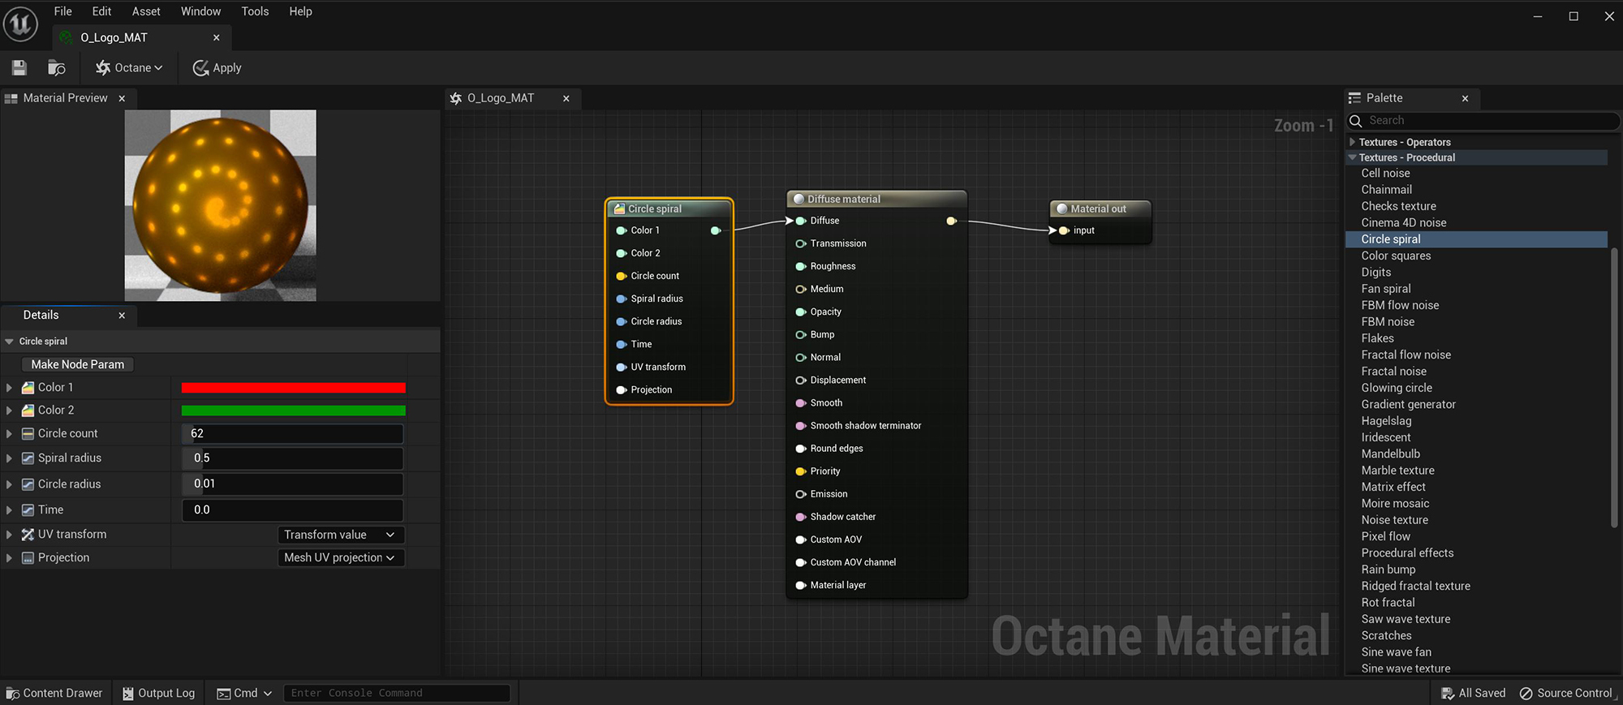Select the Diffuse material node header
The image size is (1623, 705).
pos(876,199)
